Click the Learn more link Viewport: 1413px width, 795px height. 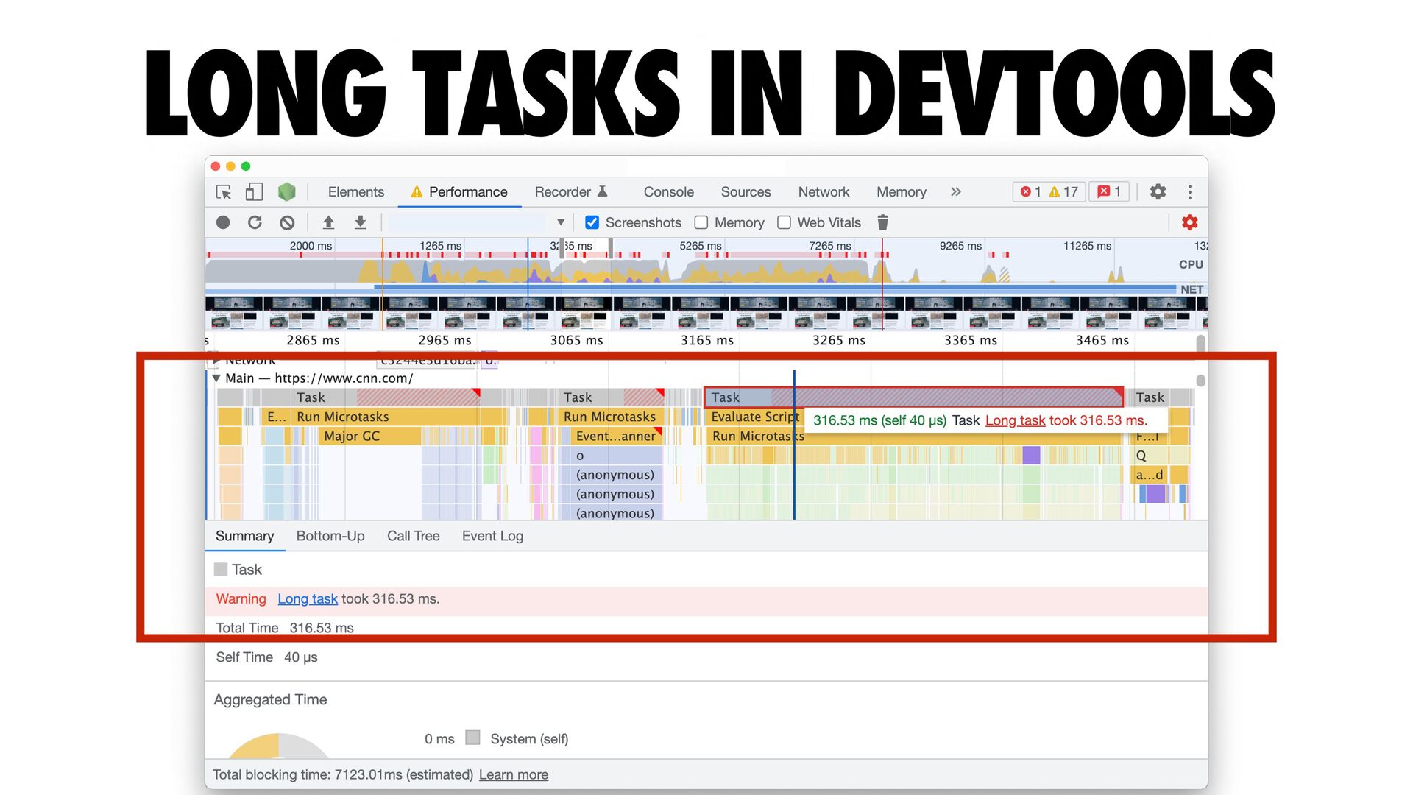(513, 774)
